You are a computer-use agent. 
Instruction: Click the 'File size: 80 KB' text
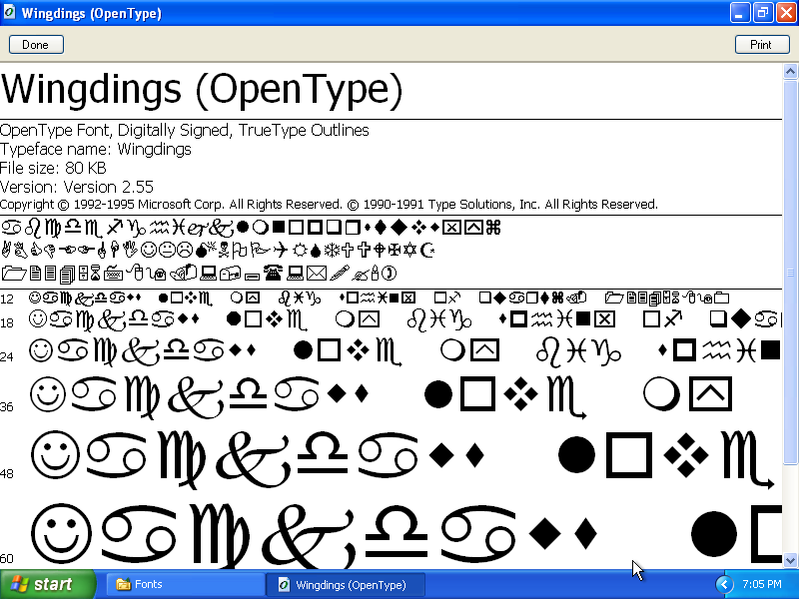[53, 168]
